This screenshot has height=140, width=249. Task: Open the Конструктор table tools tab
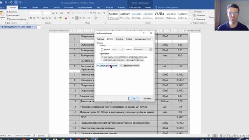click(135, 7)
